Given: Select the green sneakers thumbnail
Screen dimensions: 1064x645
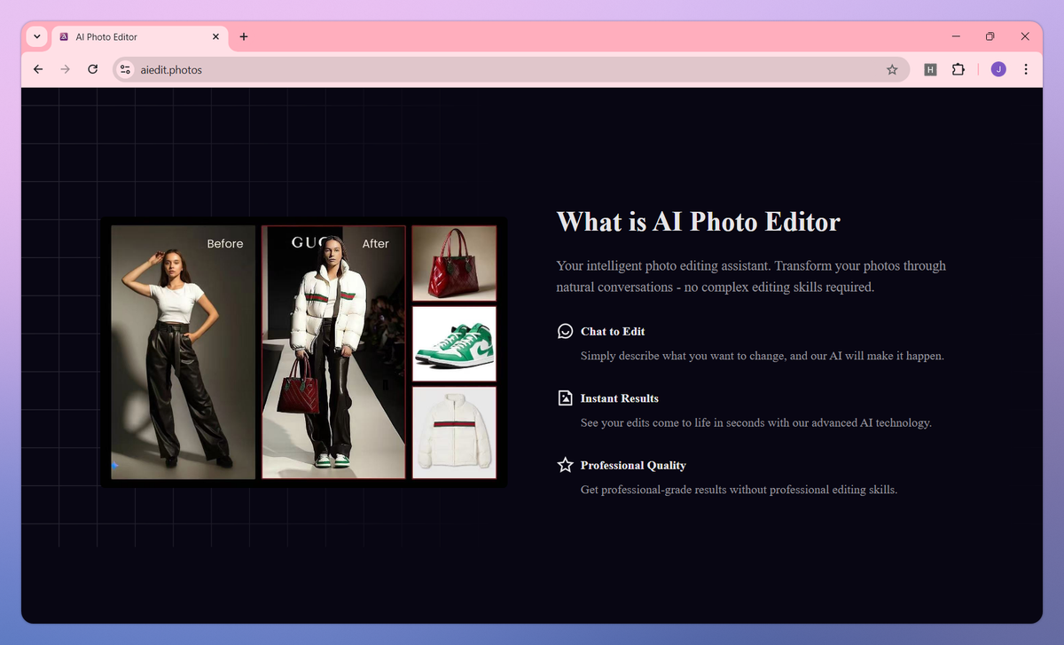Looking at the screenshot, I should tap(454, 344).
